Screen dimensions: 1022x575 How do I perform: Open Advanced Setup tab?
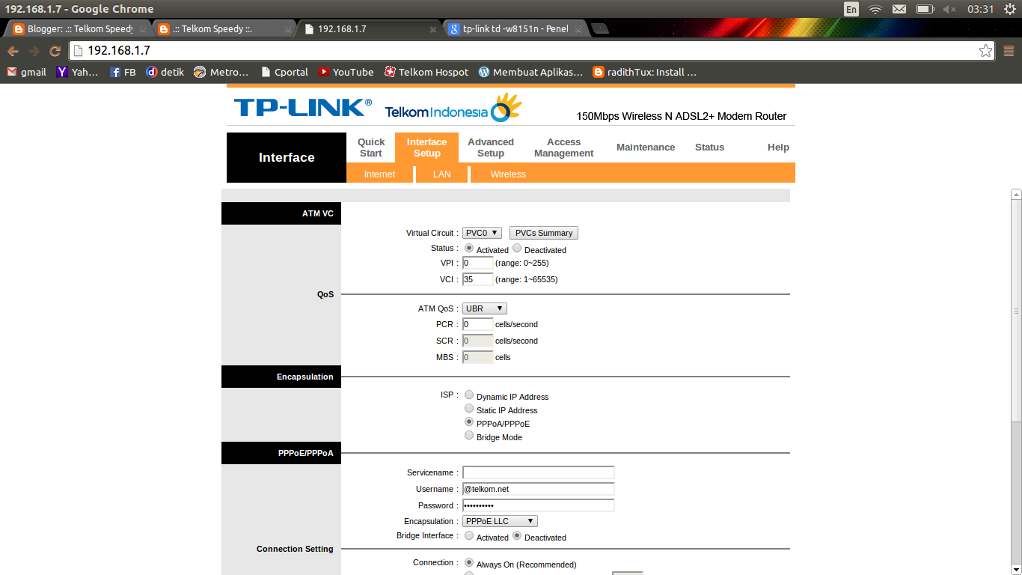491,147
